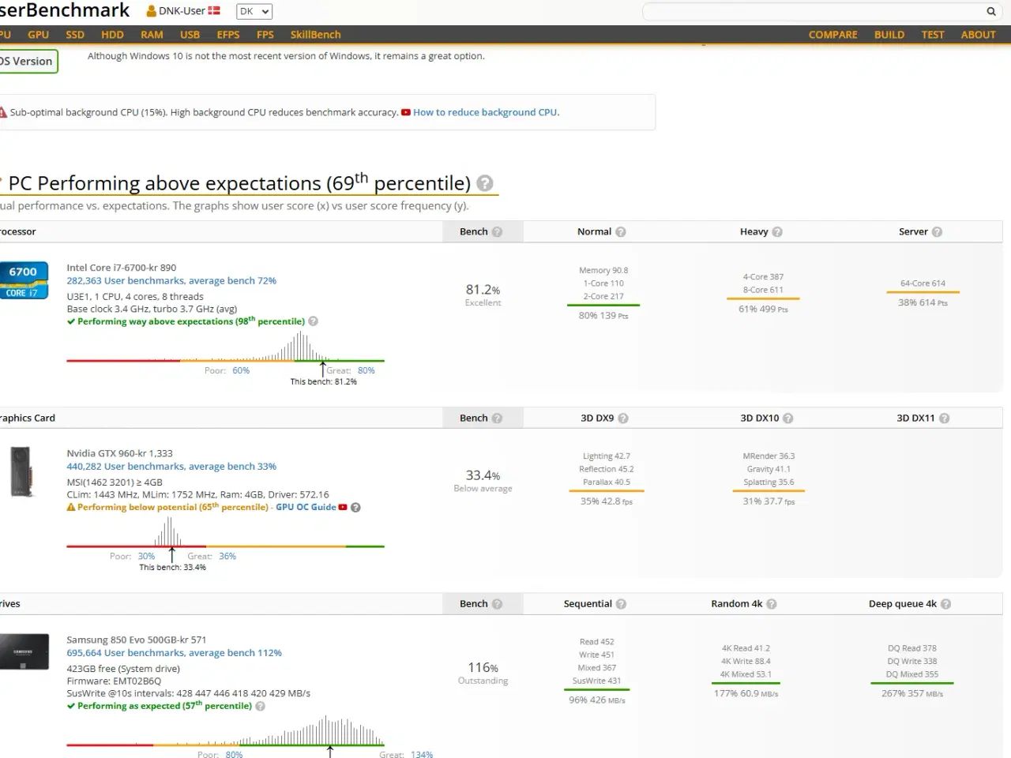Open the FPS menu
This screenshot has height=758, width=1011.
point(265,35)
